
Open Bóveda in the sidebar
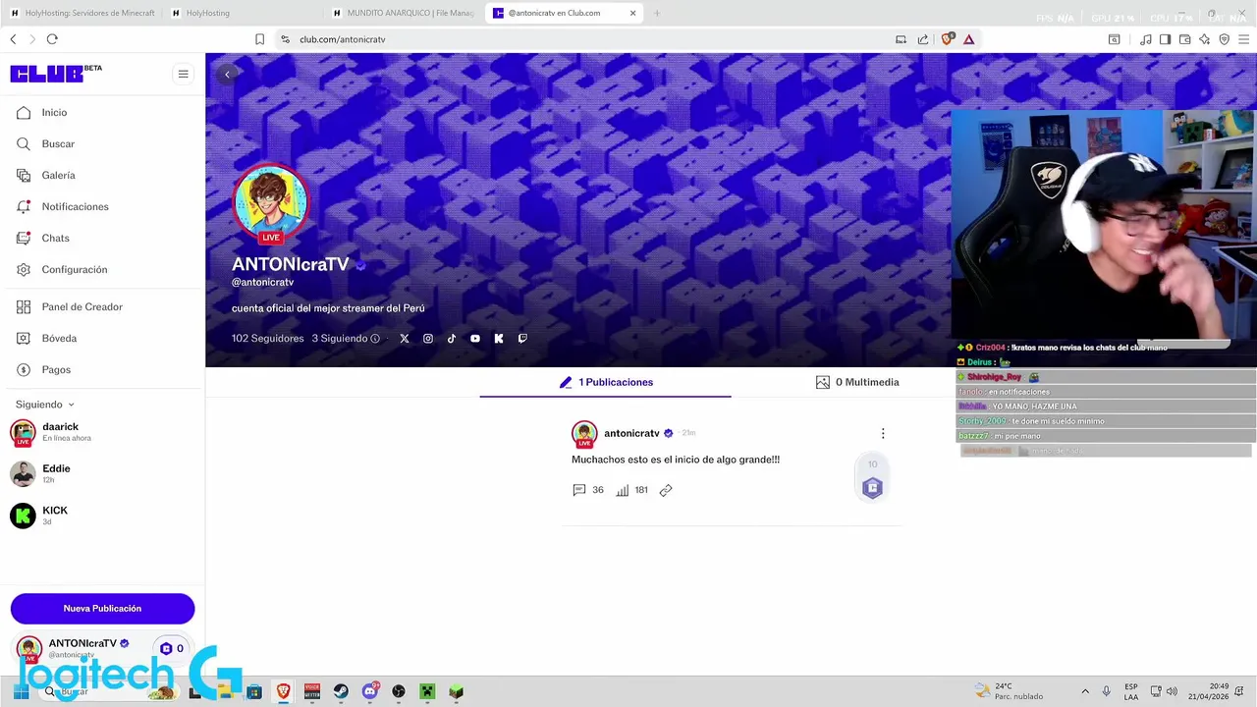coord(59,339)
